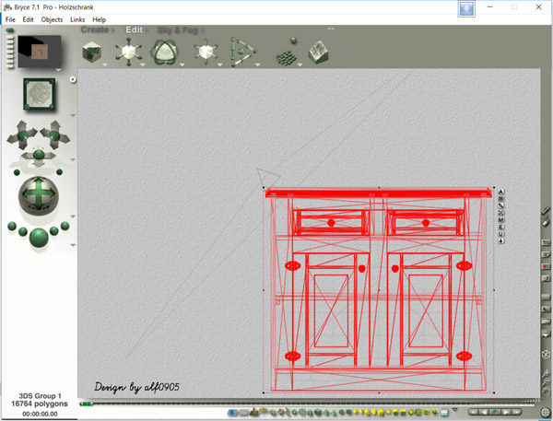
Task: Land object with the down-arrow icon
Action: (501, 241)
